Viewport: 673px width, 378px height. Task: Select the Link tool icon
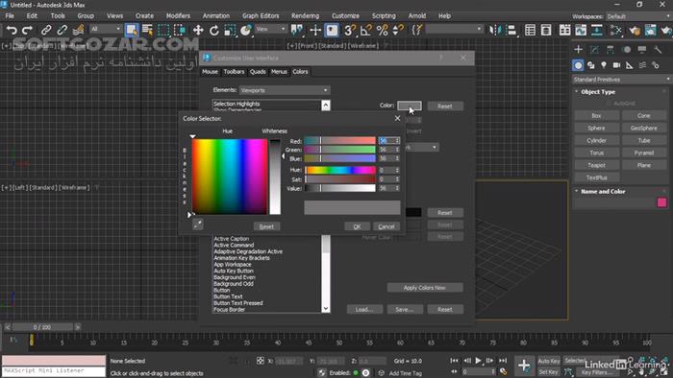tap(46, 30)
